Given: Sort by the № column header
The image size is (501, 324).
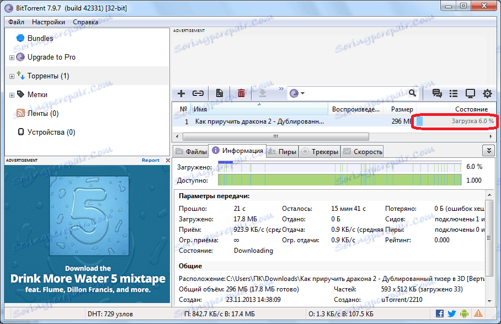Looking at the screenshot, I should tap(183, 109).
